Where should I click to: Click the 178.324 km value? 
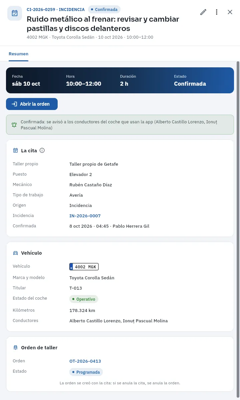tap(82, 310)
